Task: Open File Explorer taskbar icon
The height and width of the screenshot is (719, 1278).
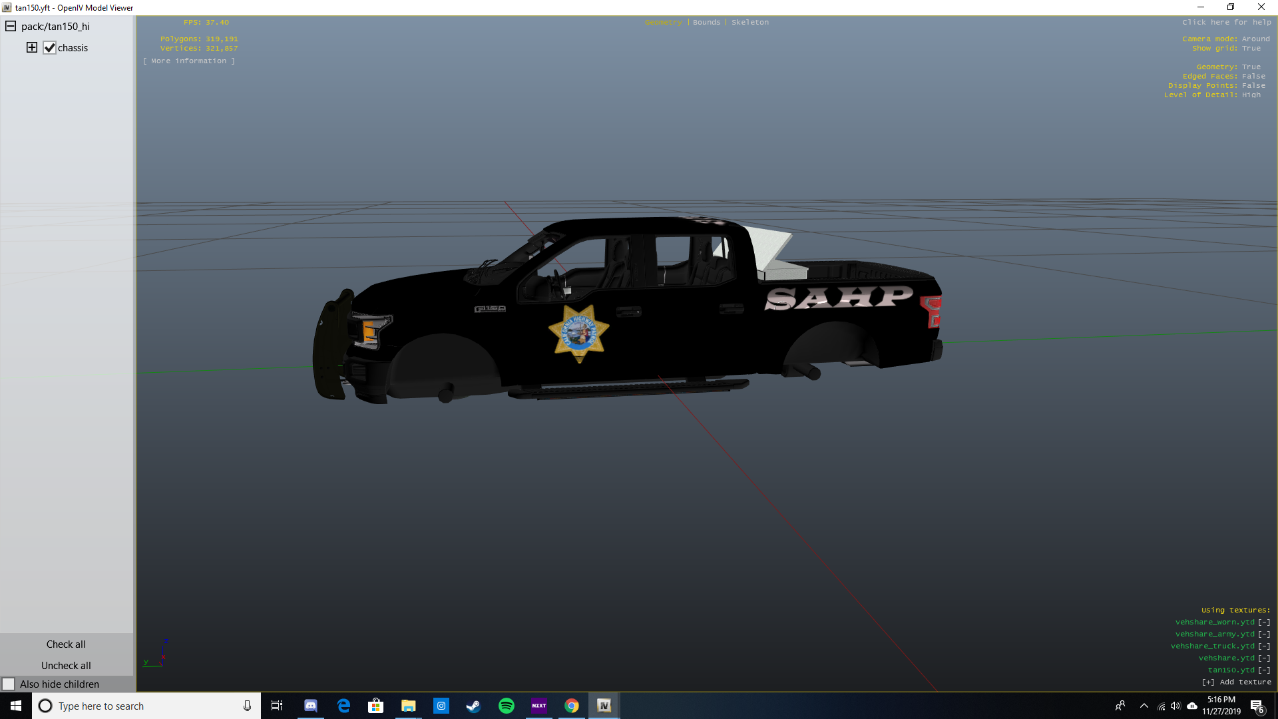Action: pyautogui.click(x=408, y=706)
